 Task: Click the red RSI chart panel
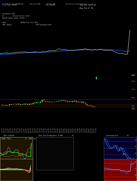[120, 170]
